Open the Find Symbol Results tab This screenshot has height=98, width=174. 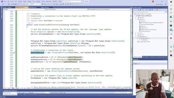pyautogui.click(x=32, y=94)
